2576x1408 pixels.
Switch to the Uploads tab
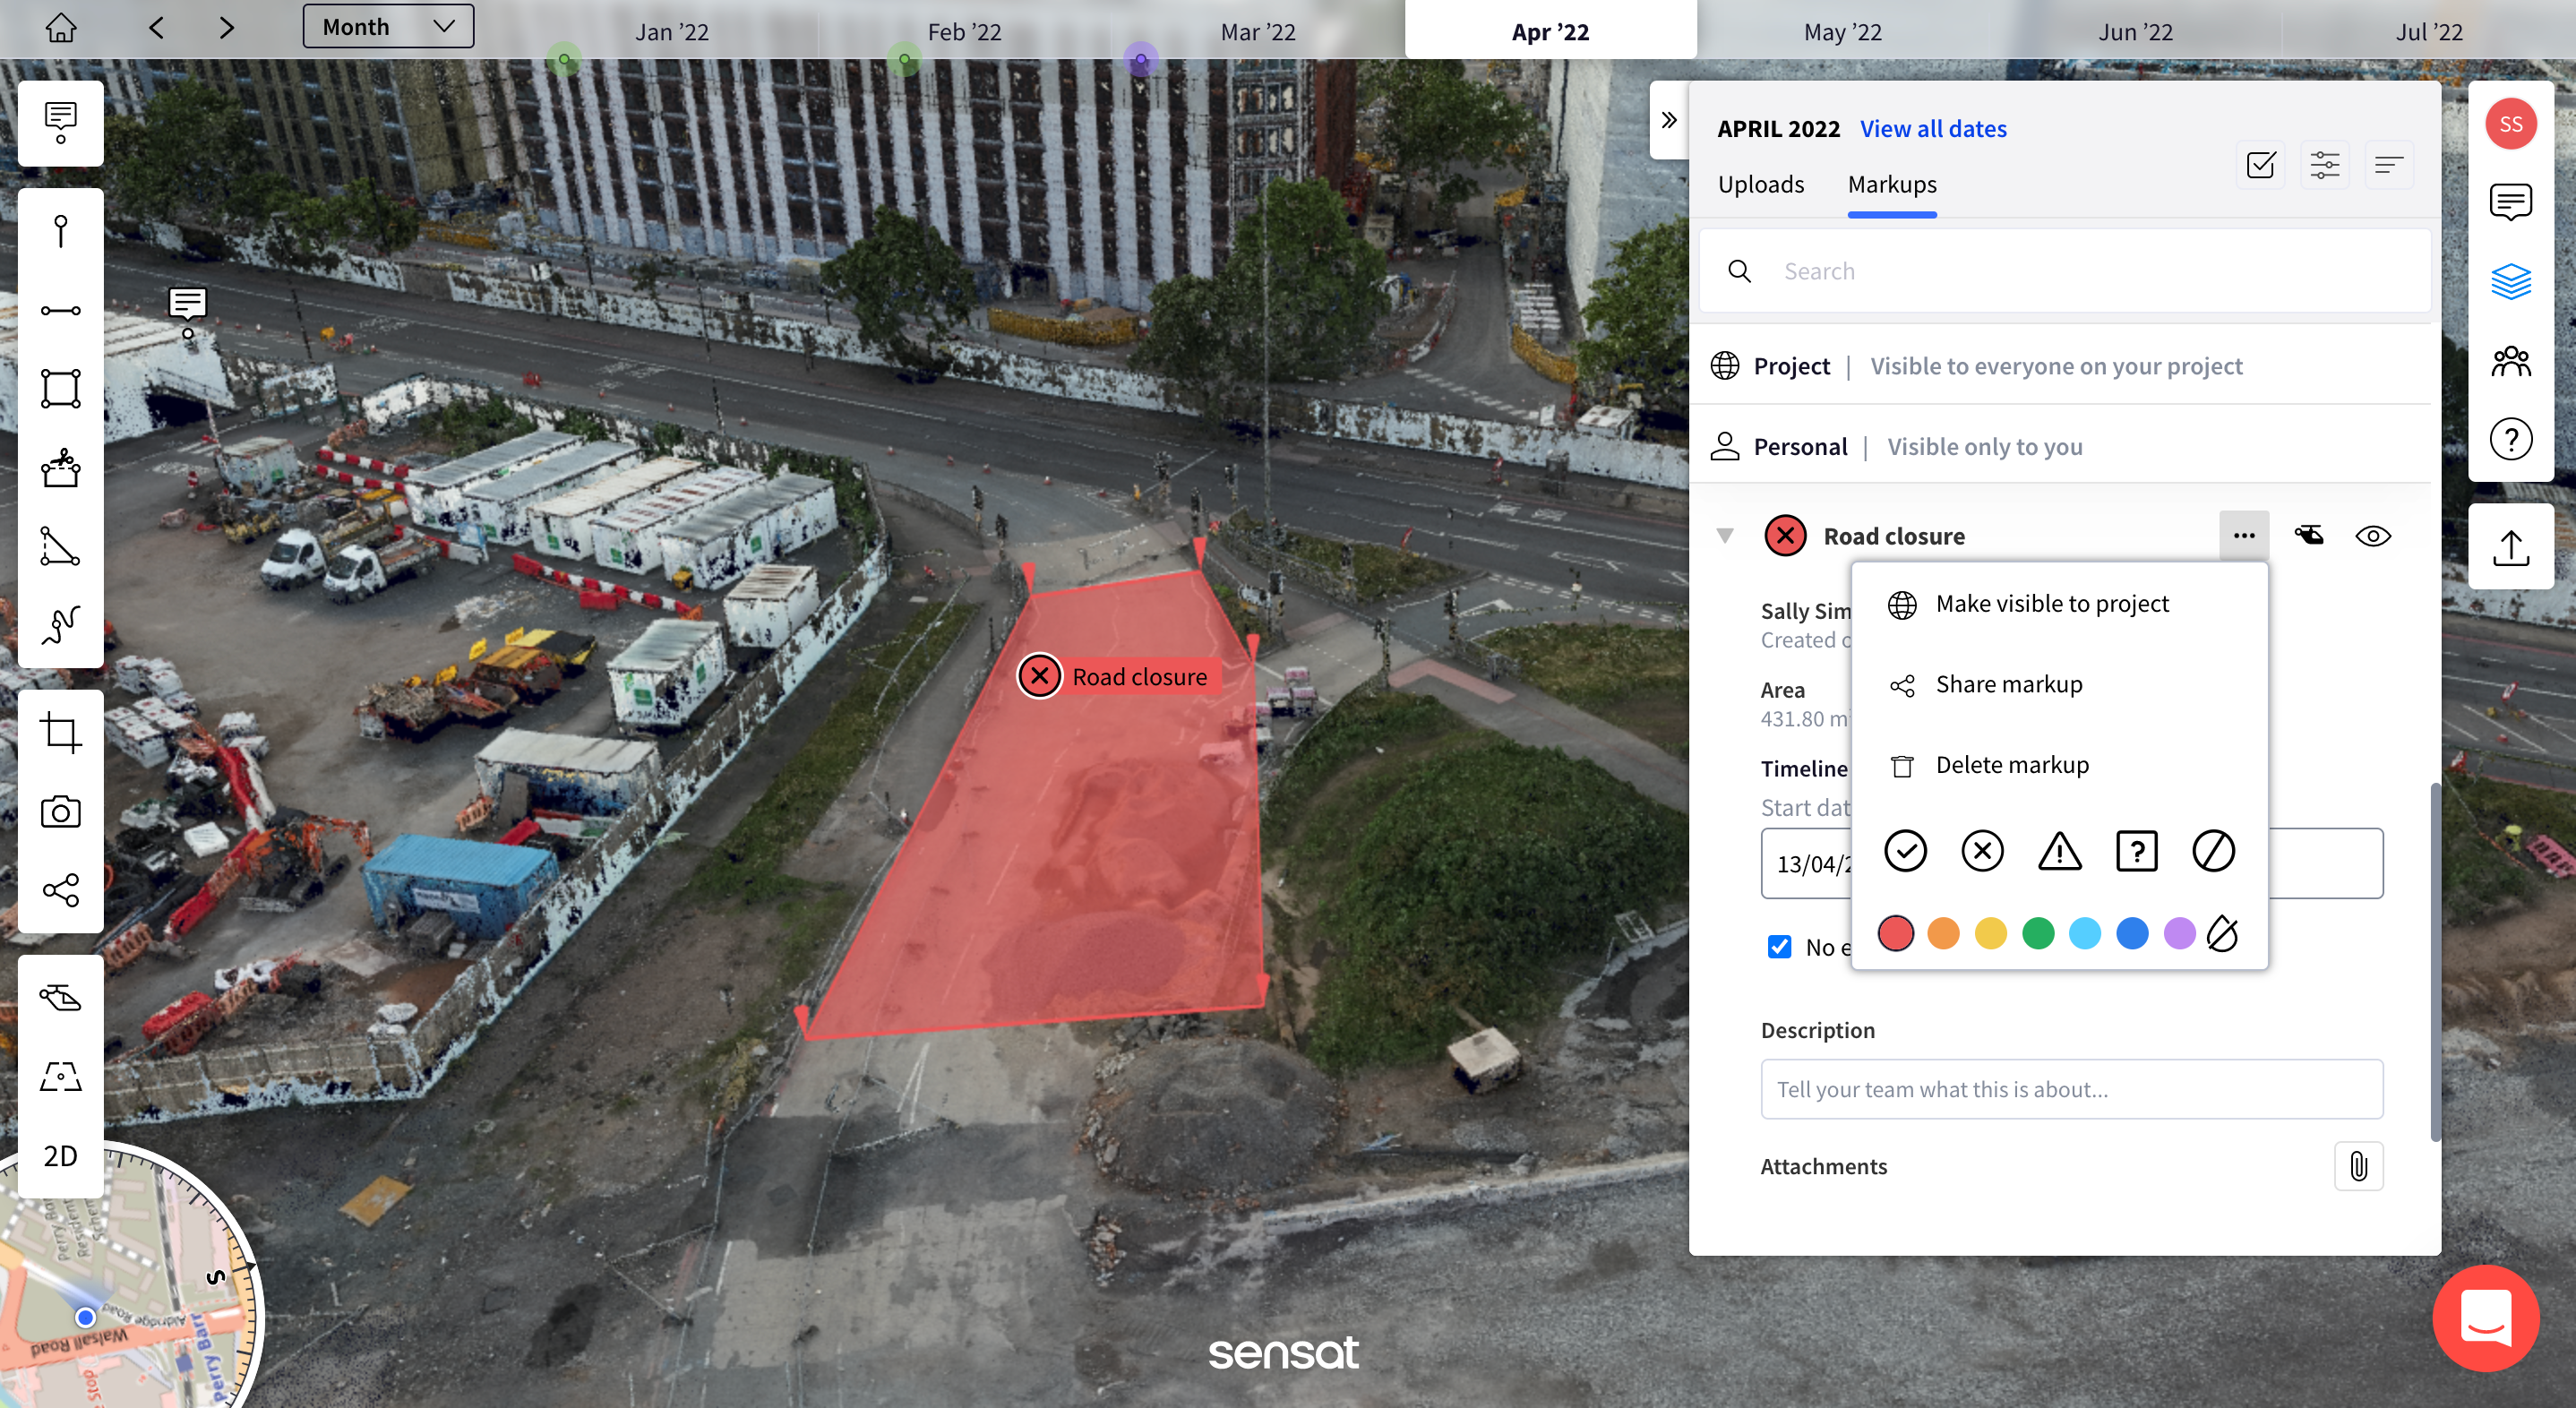point(1760,184)
